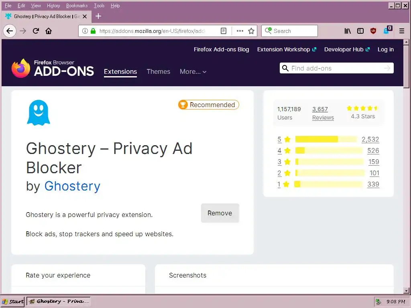Open the Bookmarks menu
The image size is (411, 308).
tap(77, 6)
